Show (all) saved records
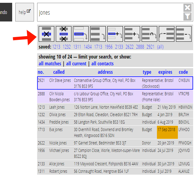 pos(160,47)
